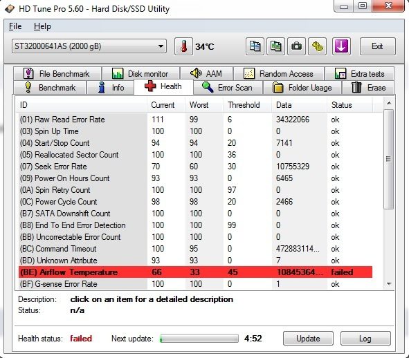This screenshot has height=358, width=409.
Task: Select the (05) Reallocated Sector Count row
Action: (x=195, y=155)
